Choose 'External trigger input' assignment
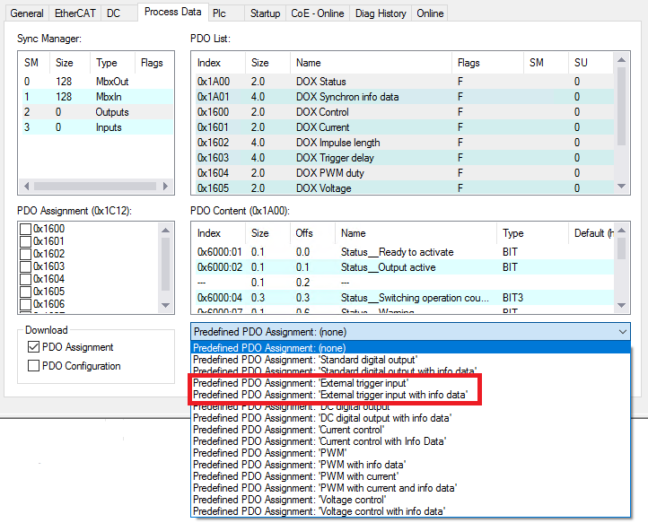 pos(410,383)
